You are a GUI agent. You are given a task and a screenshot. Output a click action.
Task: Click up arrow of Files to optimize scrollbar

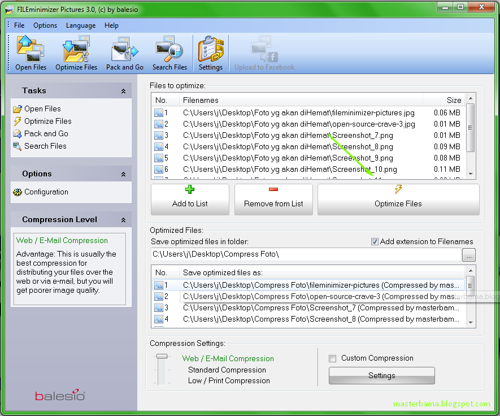point(471,98)
